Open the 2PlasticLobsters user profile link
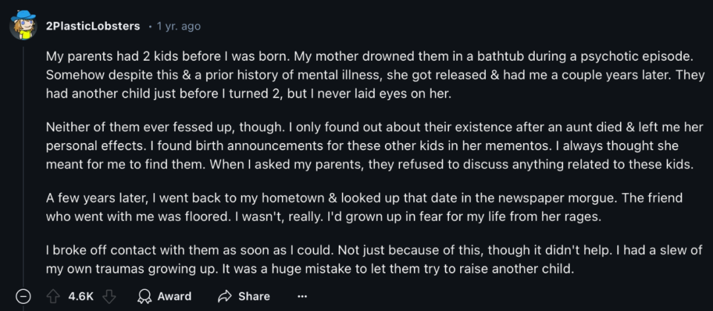 [x=93, y=26]
